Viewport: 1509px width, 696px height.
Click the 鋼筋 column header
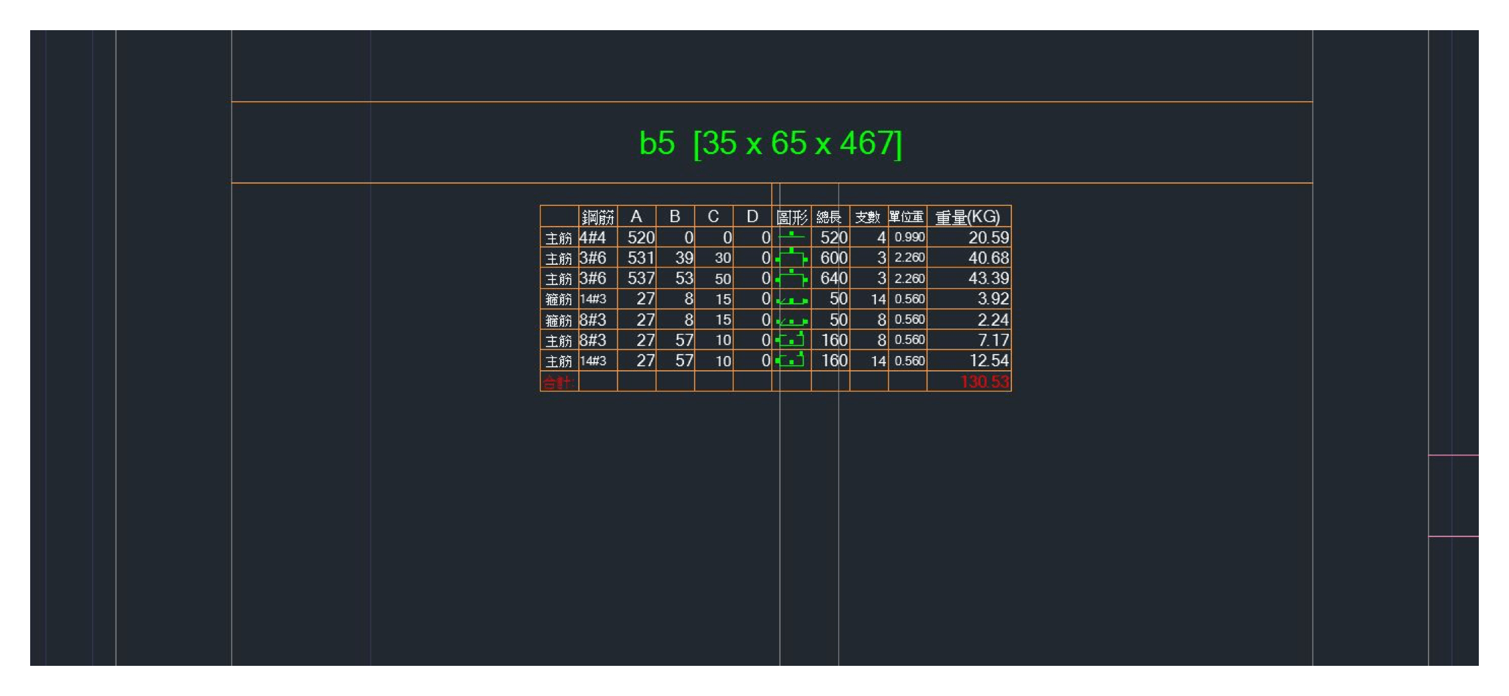pos(598,217)
